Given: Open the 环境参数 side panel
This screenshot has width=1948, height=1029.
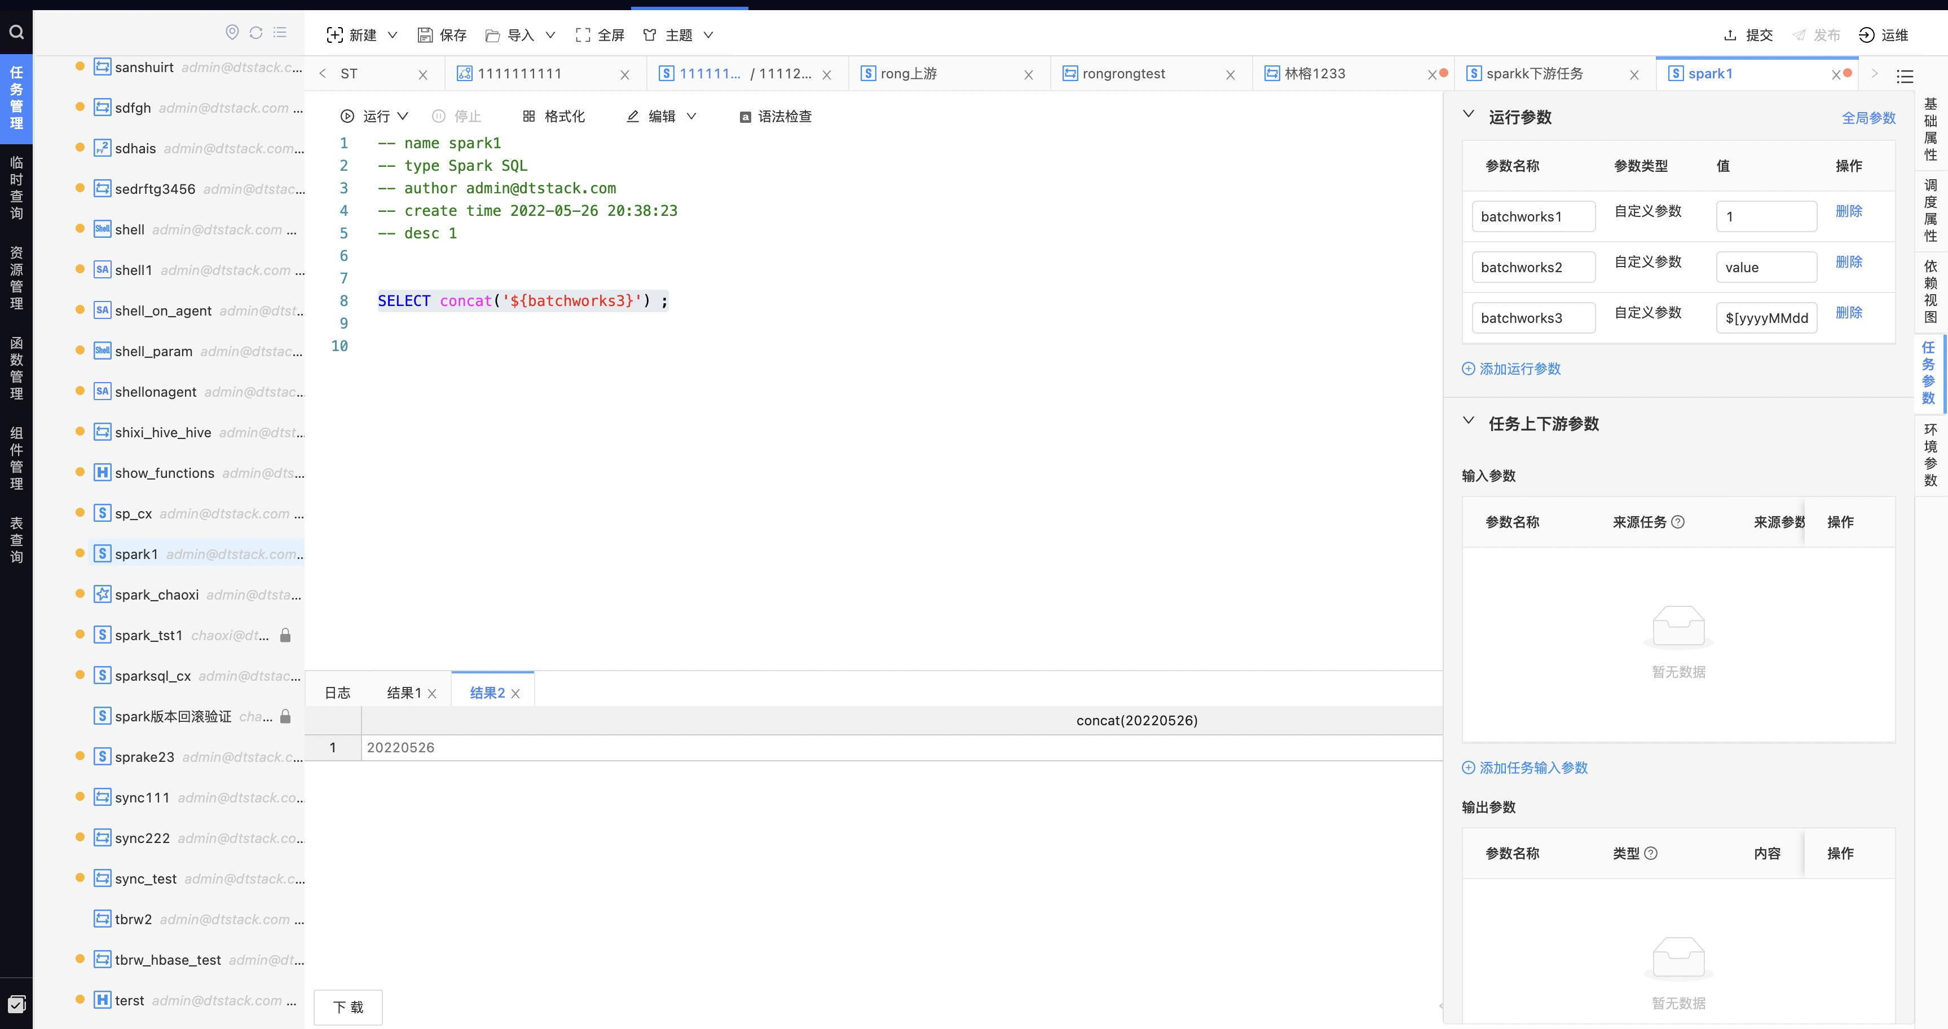Looking at the screenshot, I should tap(1931, 455).
